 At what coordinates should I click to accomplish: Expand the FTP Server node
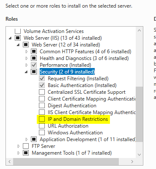coord(19,146)
